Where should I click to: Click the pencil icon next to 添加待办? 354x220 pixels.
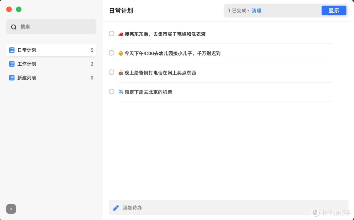(116, 208)
